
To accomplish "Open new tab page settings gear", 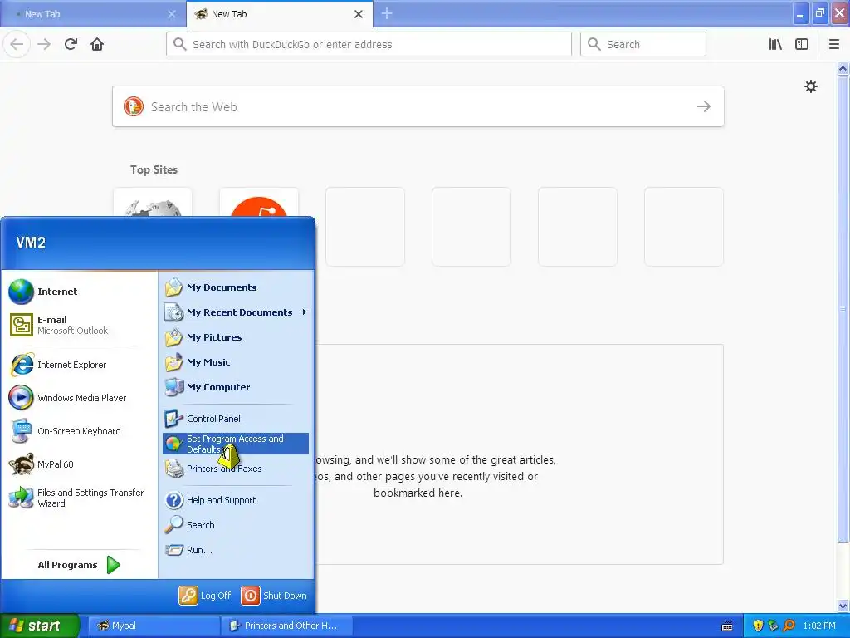I will tap(810, 86).
